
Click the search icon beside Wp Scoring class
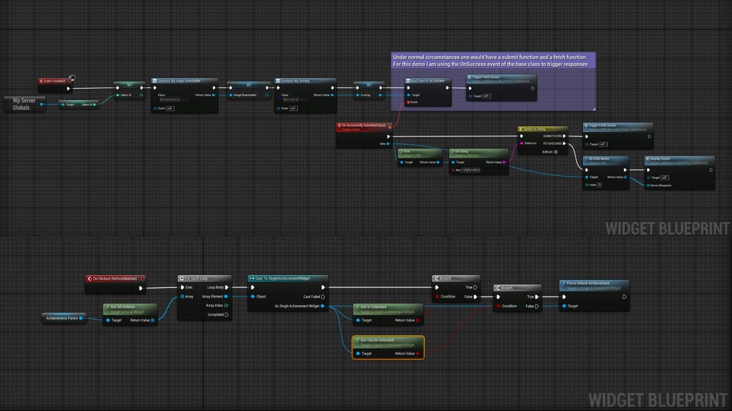[x=306, y=99]
